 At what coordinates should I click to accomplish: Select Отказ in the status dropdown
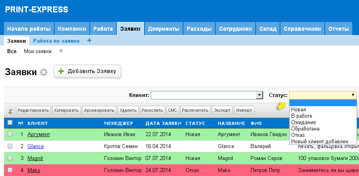click(x=298, y=135)
